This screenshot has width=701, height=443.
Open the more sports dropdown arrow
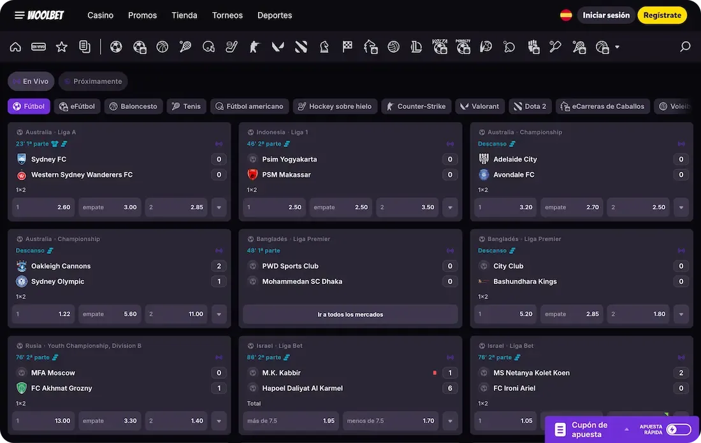pyautogui.click(x=618, y=47)
